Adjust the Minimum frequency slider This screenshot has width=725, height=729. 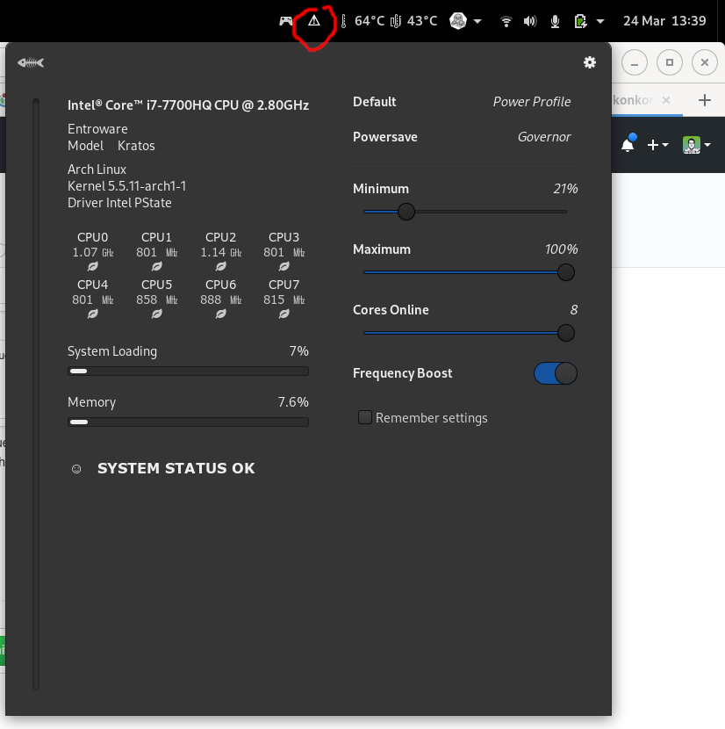(x=464, y=212)
